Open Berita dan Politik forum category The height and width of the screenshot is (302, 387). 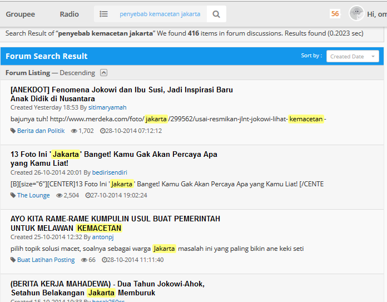(x=41, y=131)
